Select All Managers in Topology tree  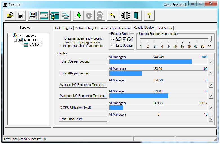27,36
